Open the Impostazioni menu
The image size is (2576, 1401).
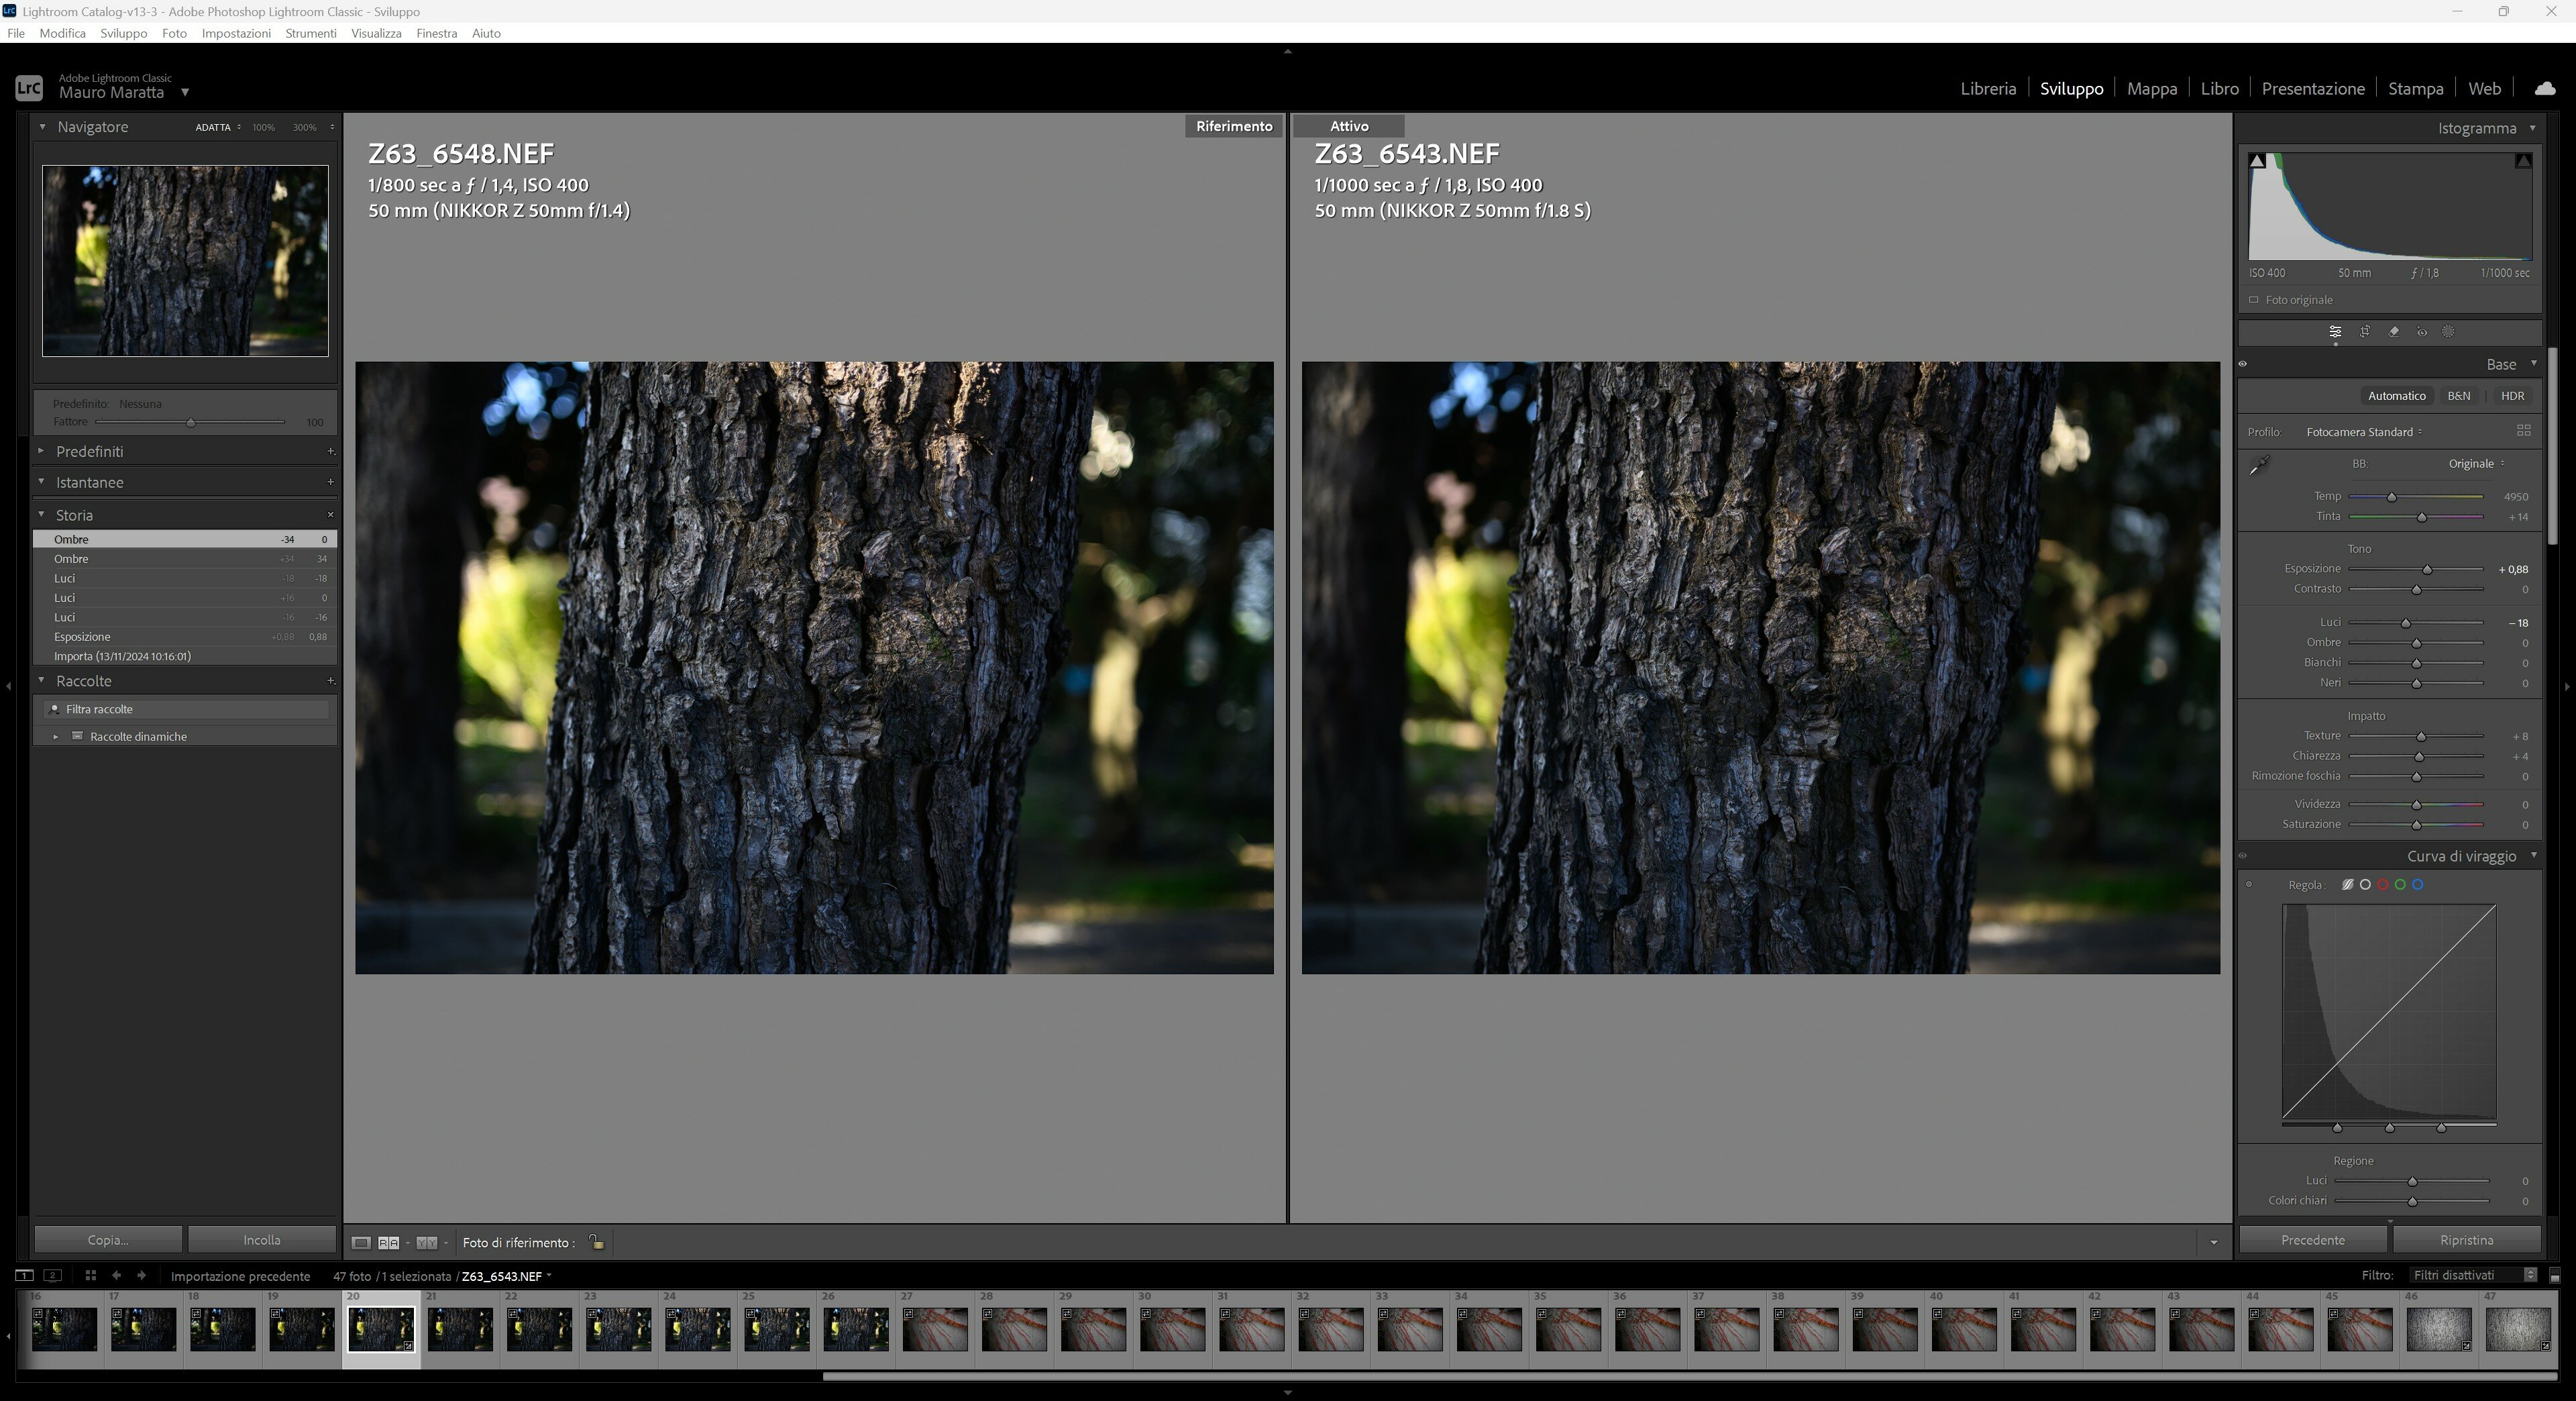236,33
